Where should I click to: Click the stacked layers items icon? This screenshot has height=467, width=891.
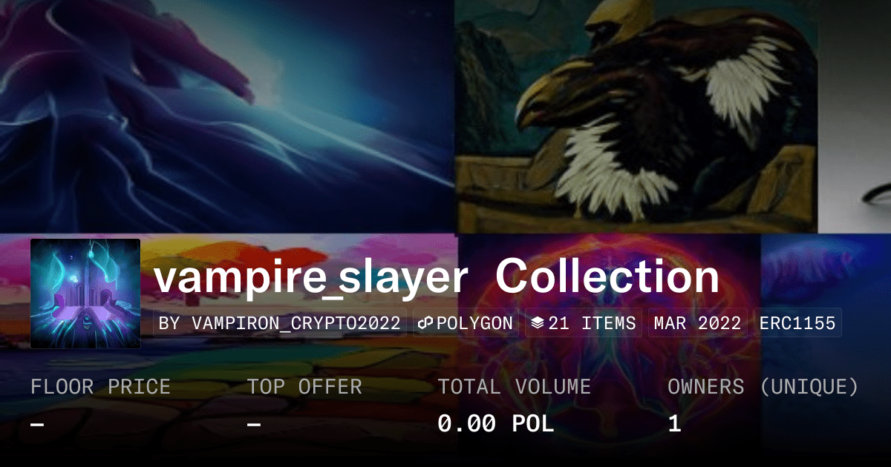click(538, 323)
